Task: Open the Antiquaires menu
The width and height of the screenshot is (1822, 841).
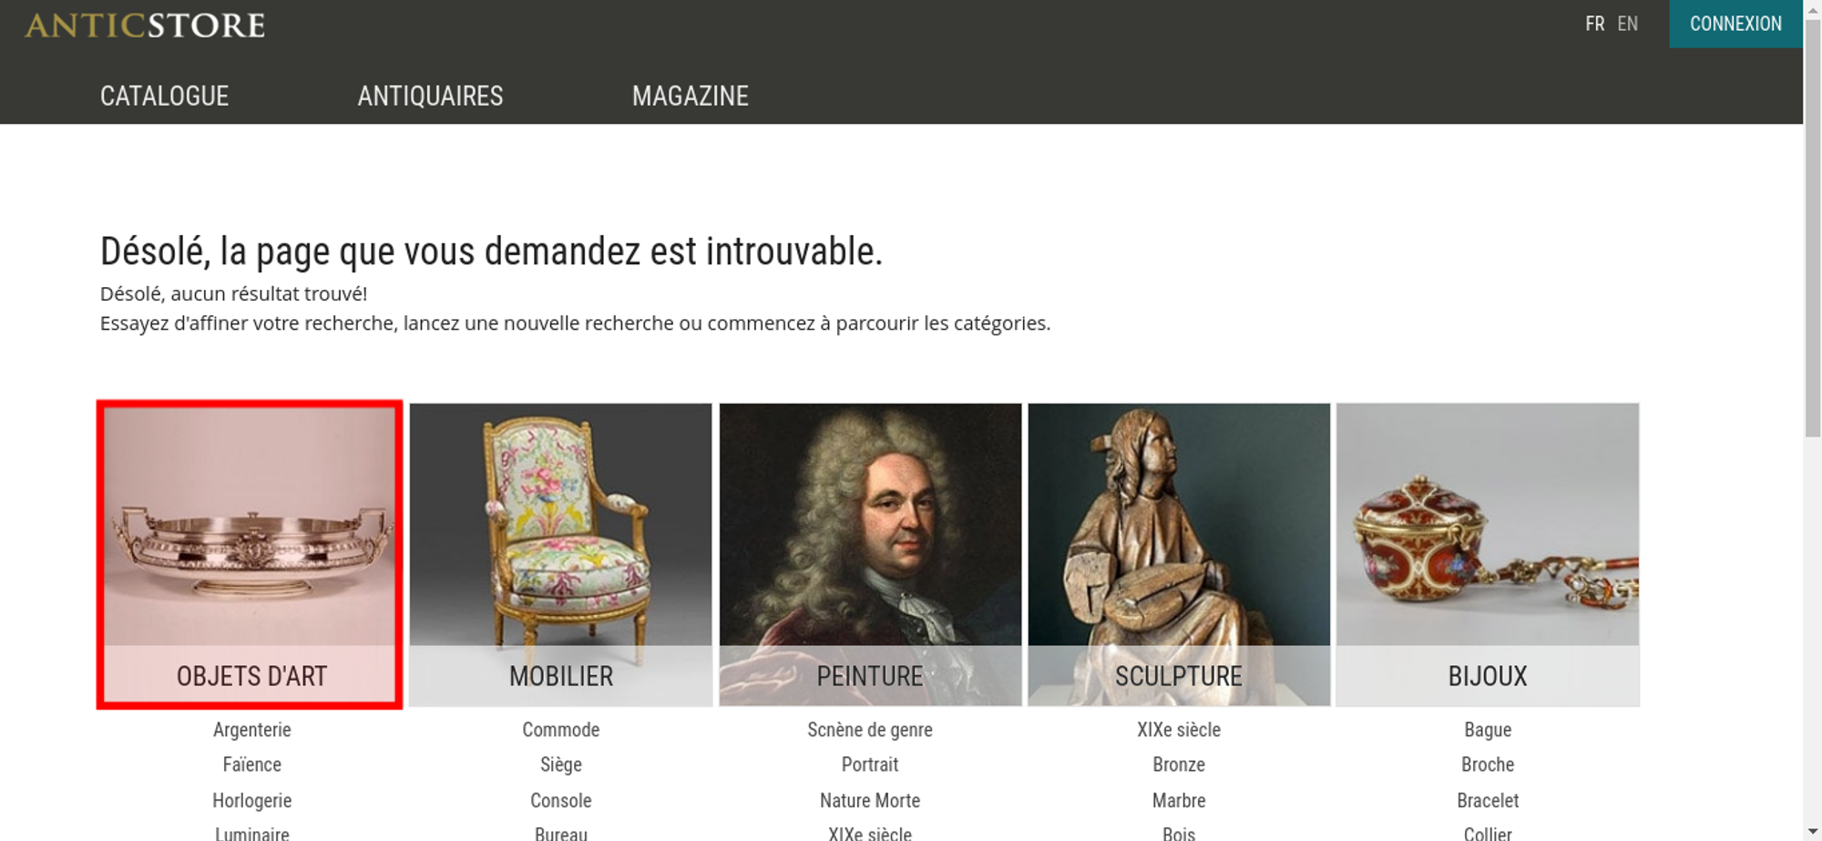Action: click(x=430, y=96)
